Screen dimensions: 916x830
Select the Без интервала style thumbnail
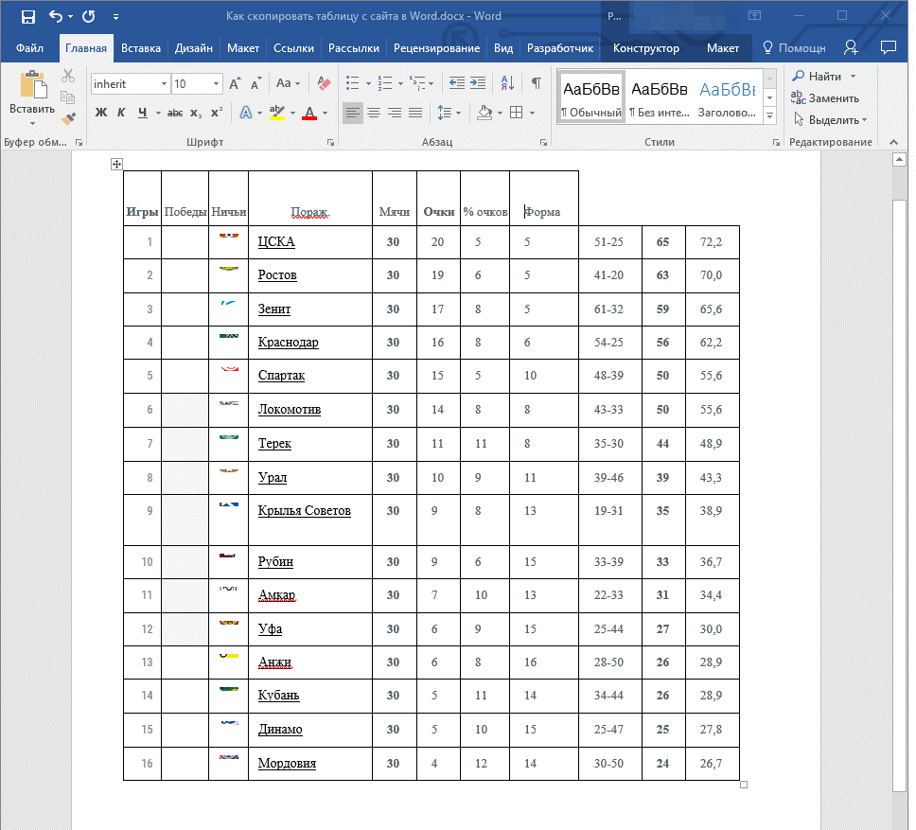[x=659, y=97]
